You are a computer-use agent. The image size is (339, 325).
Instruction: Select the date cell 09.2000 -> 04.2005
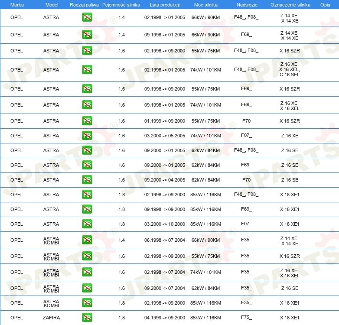tap(165, 180)
